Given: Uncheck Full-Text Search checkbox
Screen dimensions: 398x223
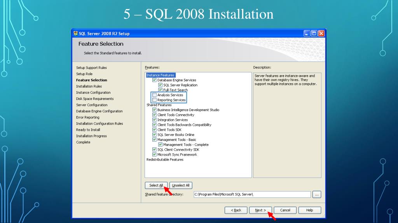Looking at the screenshot, I should click(x=160, y=90).
